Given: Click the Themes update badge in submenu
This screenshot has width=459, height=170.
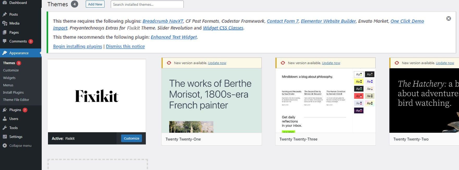Looking at the screenshot, I should (x=19, y=63).
